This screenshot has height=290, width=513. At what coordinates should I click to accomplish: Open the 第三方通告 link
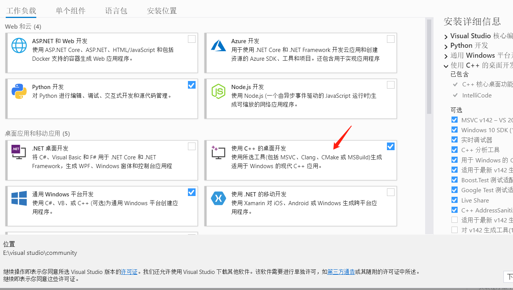click(x=341, y=272)
